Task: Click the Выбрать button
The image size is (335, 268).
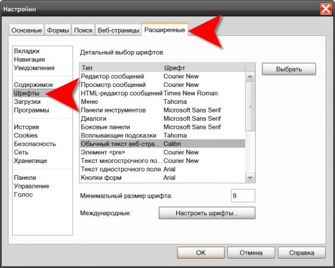Action: pyautogui.click(x=289, y=69)
